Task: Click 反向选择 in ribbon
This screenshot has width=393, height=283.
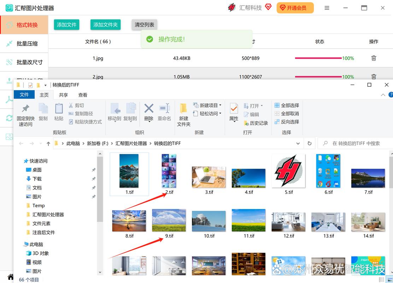Action: point(287,122)
